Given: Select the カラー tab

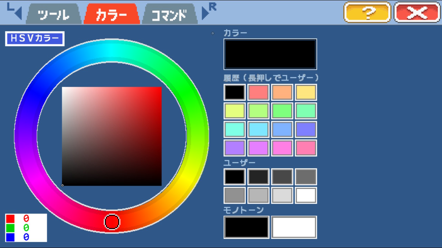Looking at the screenshot, I should (112, 14).
